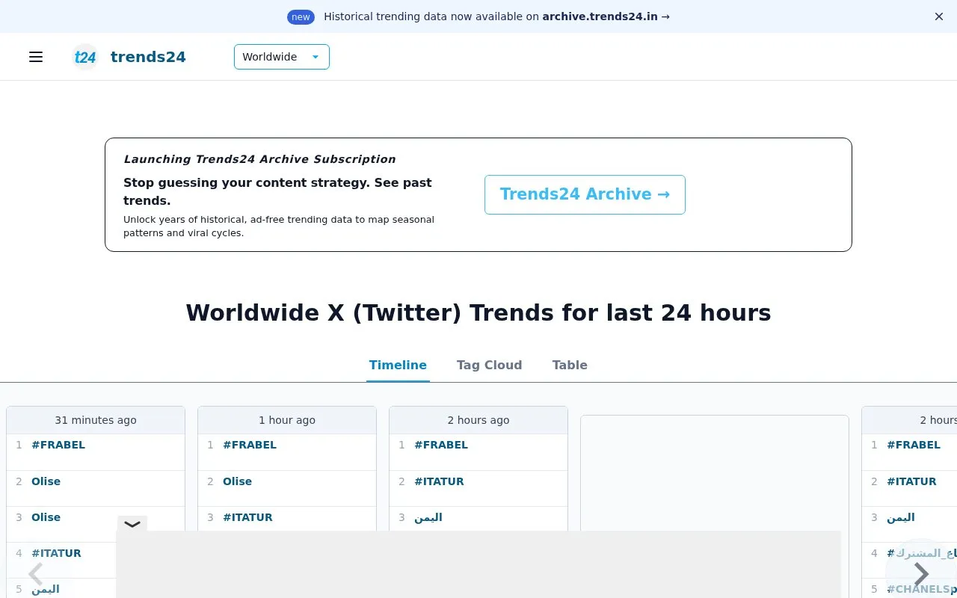Viewport: 957px width, 598px height.
Task: Open Olise ranked 3 under 31 minutes ago
Action: pyautogui.click(x=46, y=517)
